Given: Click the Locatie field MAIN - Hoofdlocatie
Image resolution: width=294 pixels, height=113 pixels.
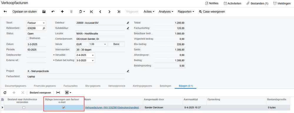Looking at the screenshot, I should (x=100, y=34).
